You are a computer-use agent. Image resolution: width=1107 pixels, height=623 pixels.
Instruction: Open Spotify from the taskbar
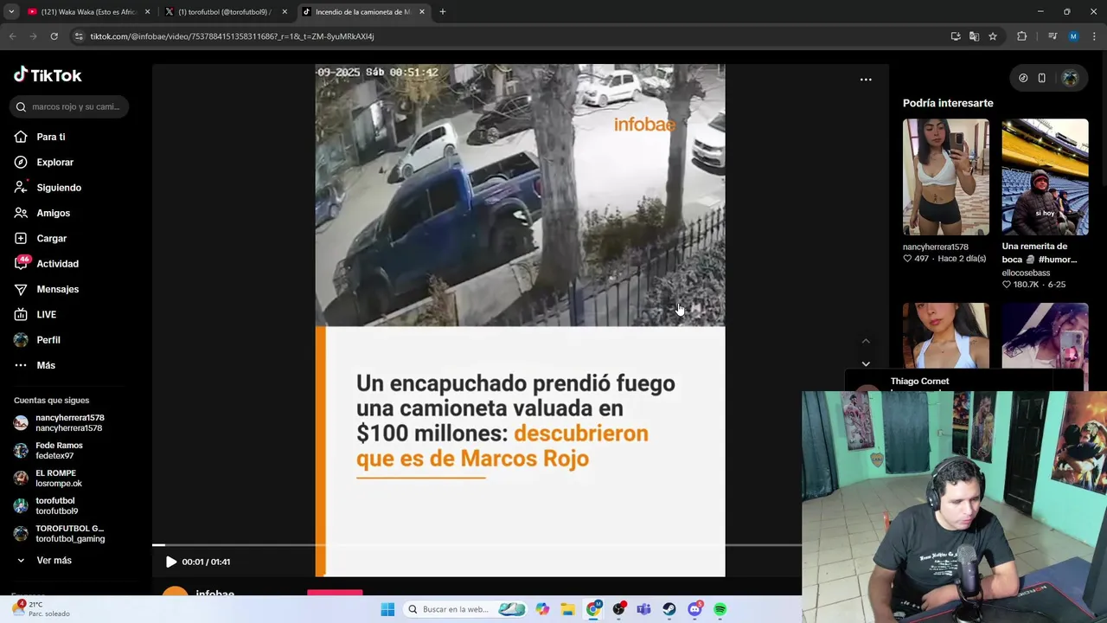(720, 609)
